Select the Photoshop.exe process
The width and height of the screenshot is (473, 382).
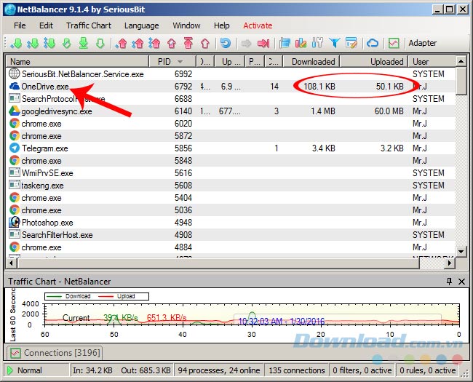[231, 223]
